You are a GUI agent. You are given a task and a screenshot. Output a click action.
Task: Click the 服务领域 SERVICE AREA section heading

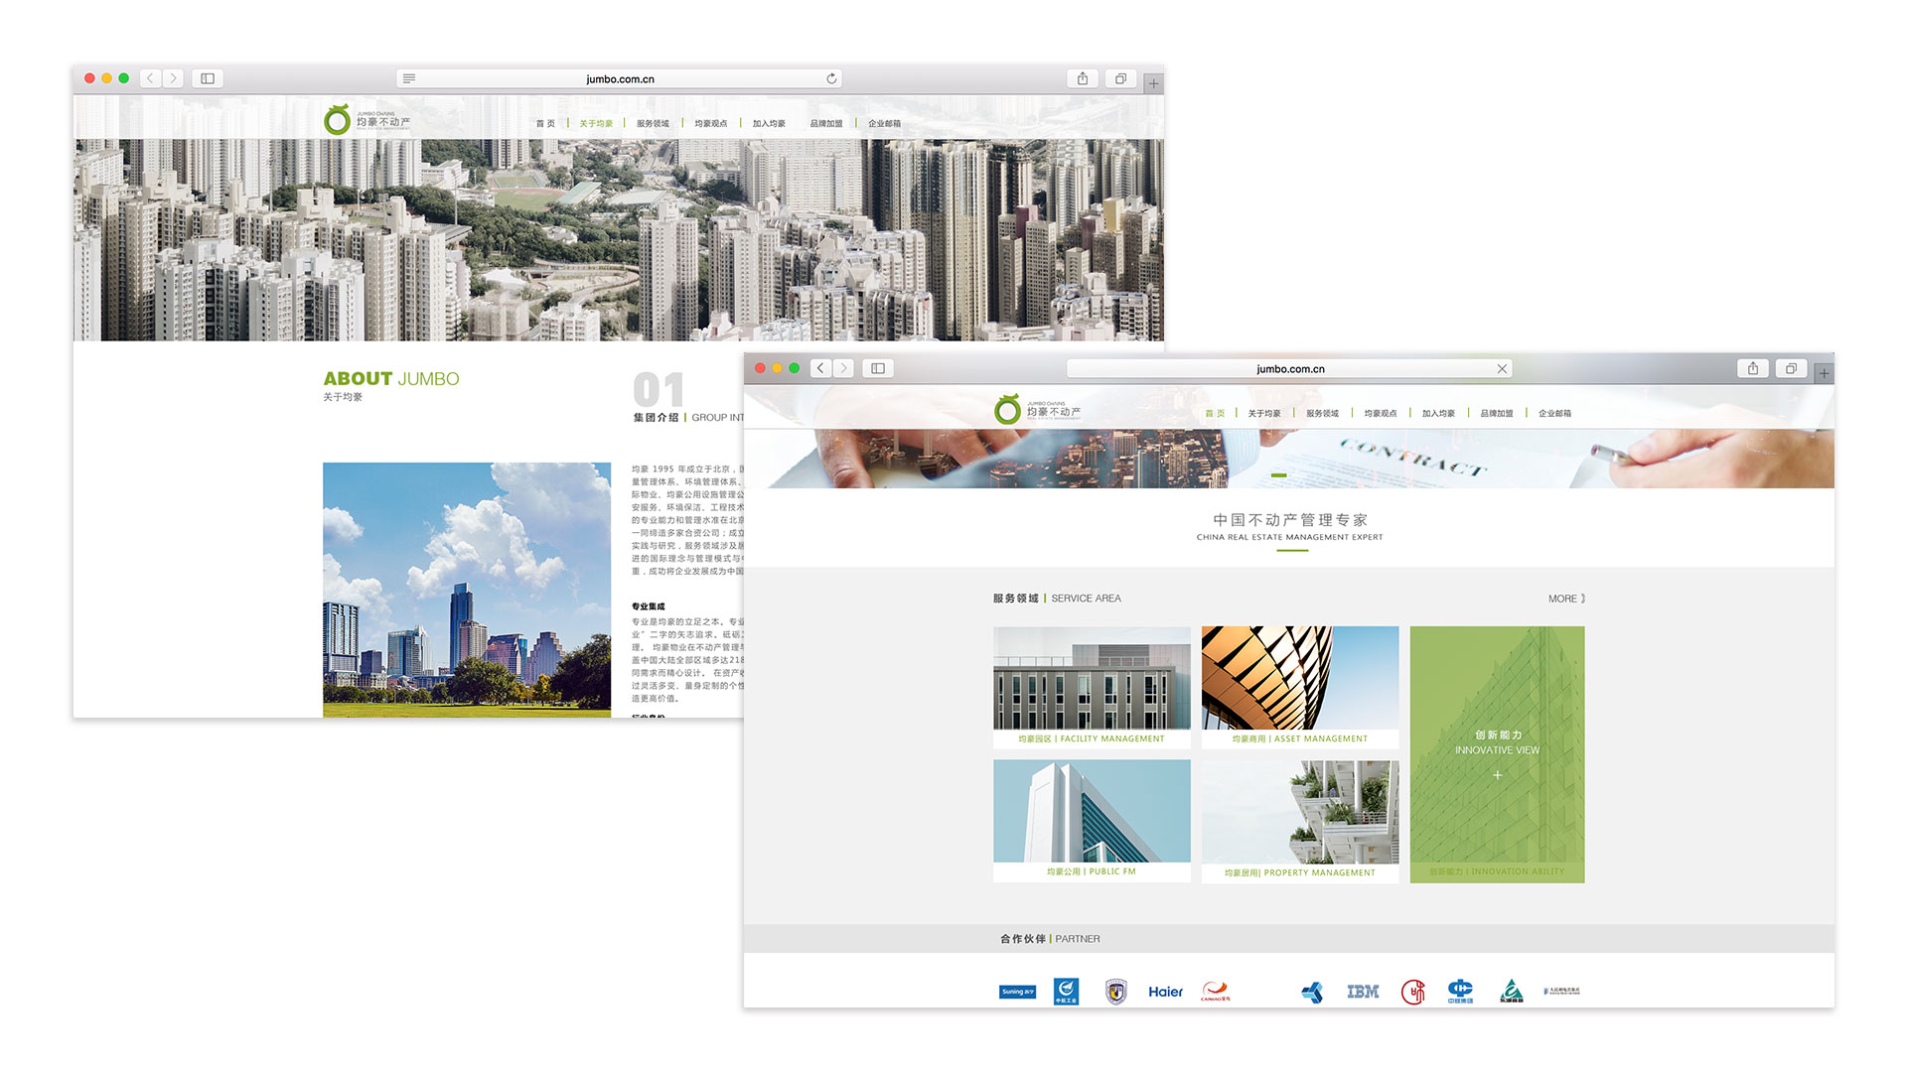point(1057,599)
